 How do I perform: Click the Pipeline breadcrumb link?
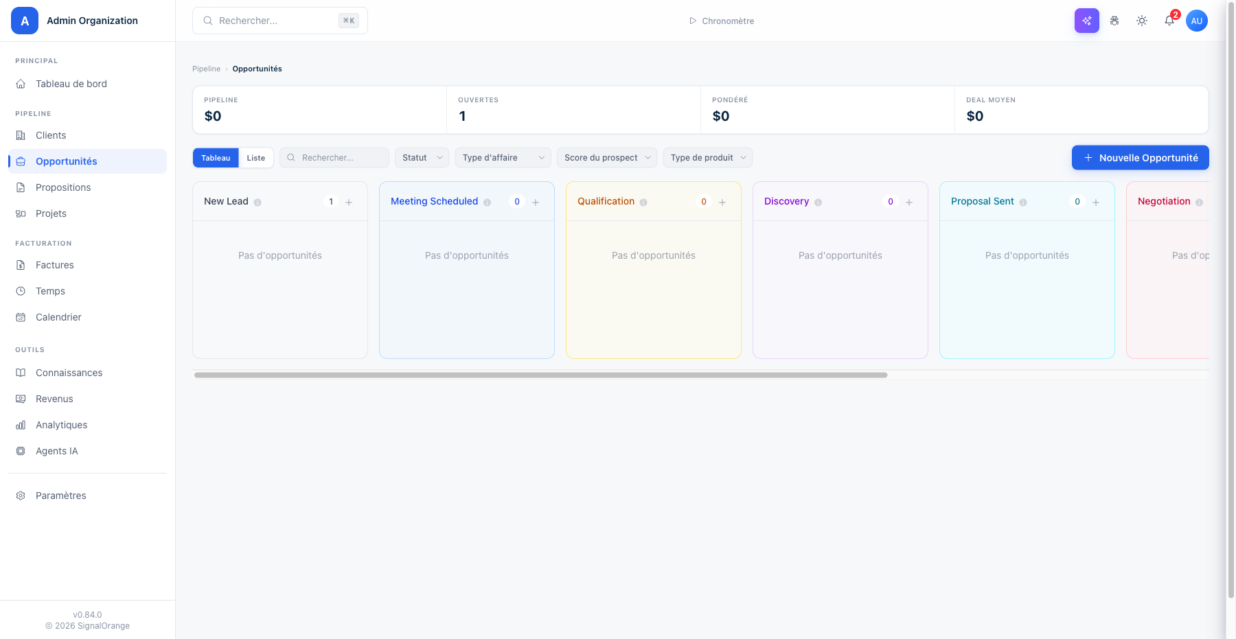point(206,69)
